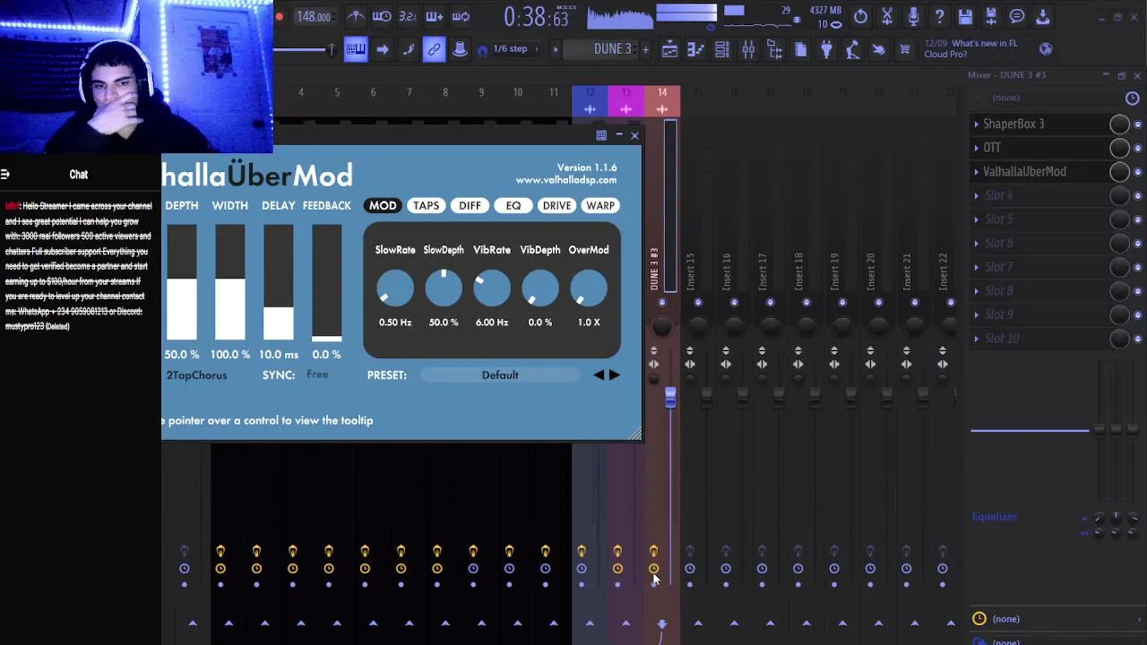Open the Playlist view icon
The height and width of the screenshot is (645, 1147).
[669, 50]
